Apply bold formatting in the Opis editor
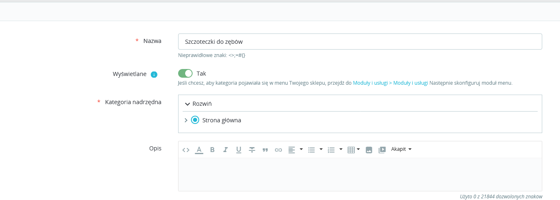 212,150
